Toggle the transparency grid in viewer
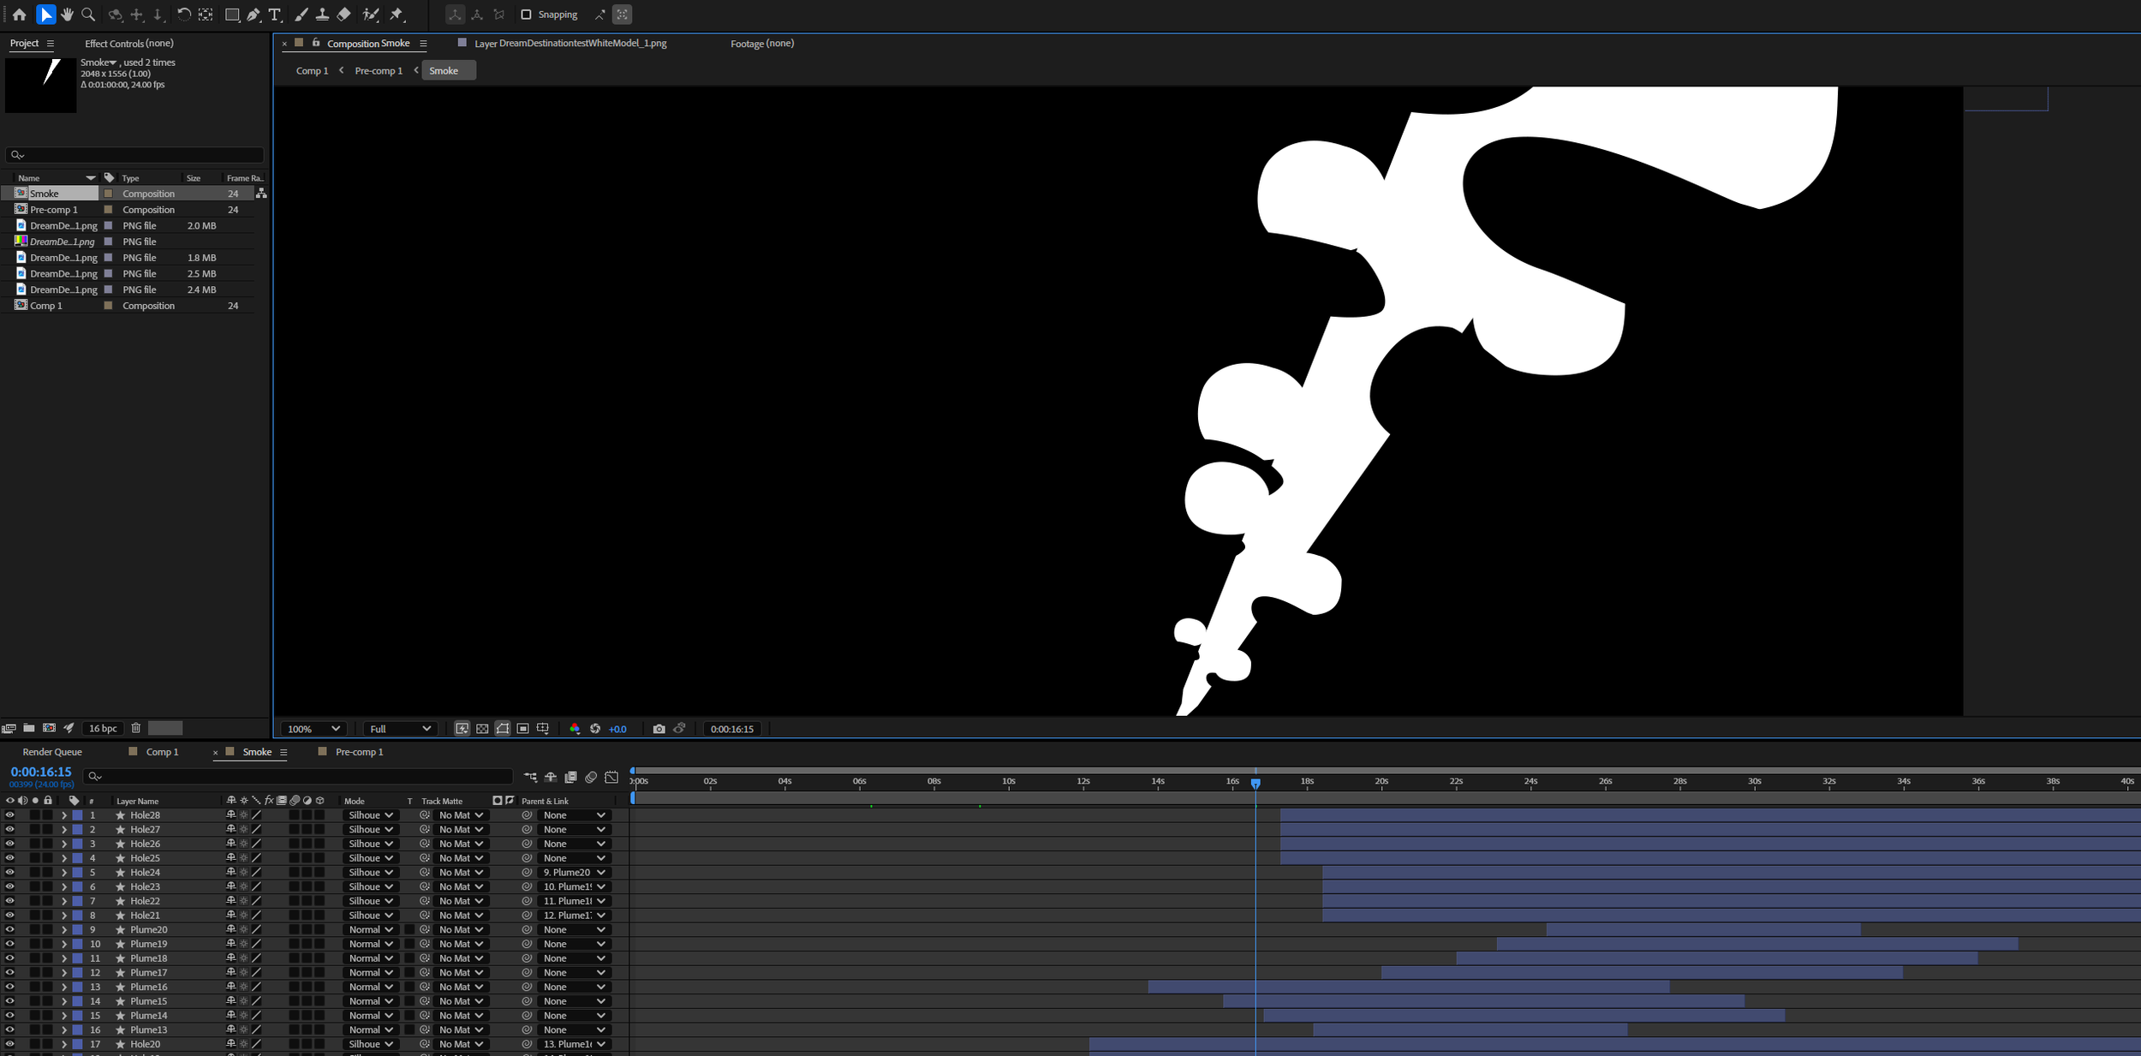This screenshot has height=1056, width=2141. pyautogui.click(x=482, y=729)
